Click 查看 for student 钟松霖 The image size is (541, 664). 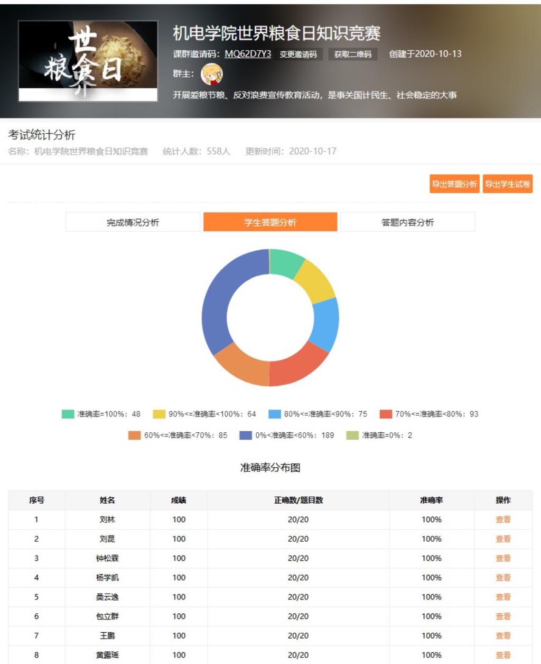(503, 558)
